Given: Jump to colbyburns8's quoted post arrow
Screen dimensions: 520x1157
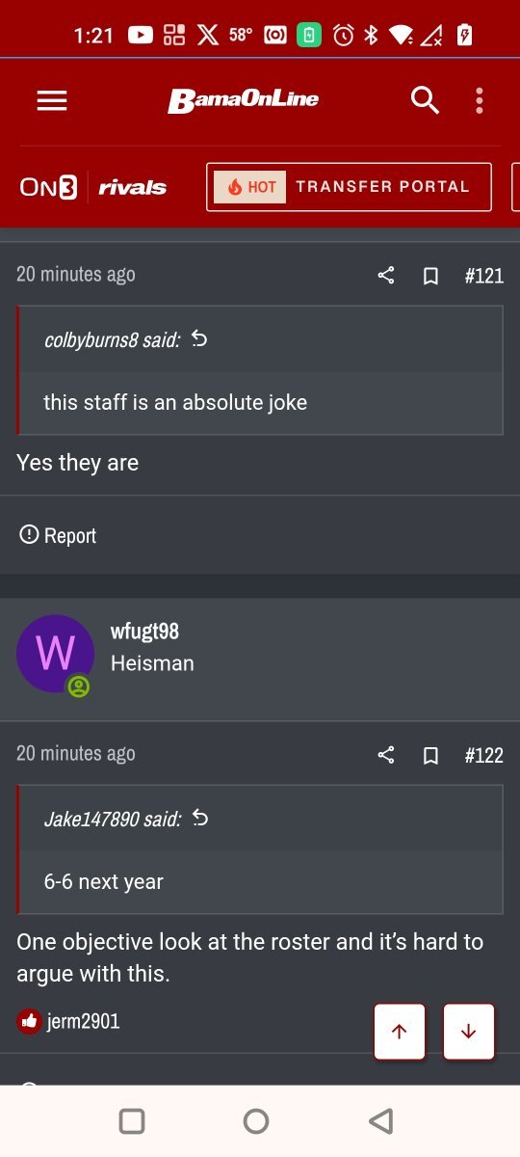Looking at the screenshot, I should [199, 338].
